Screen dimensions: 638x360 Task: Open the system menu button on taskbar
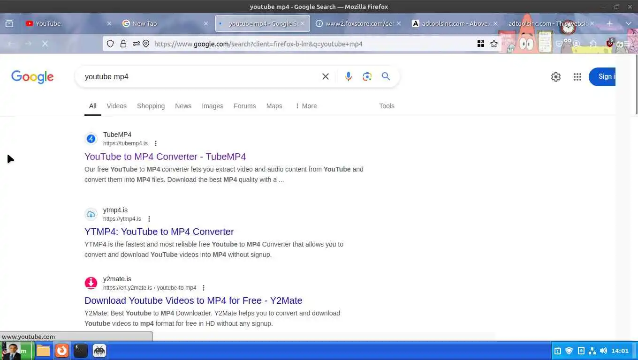[x=17, y=351]
